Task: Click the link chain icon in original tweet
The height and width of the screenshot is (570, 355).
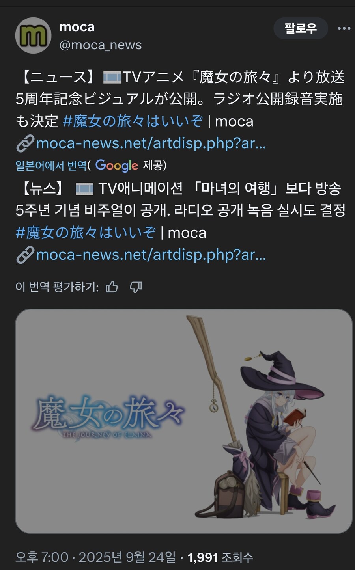Action: [25, 143]
